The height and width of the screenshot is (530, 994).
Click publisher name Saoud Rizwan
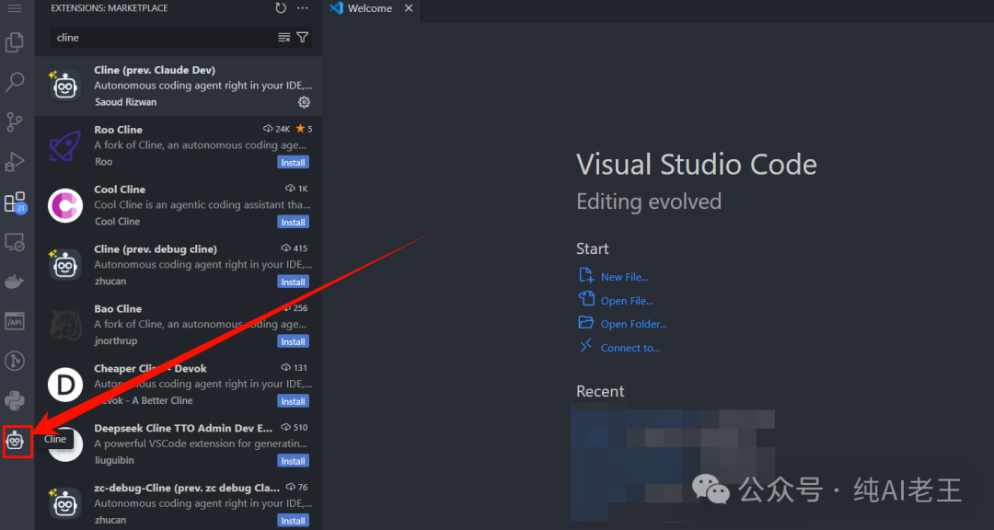(125, 102)
